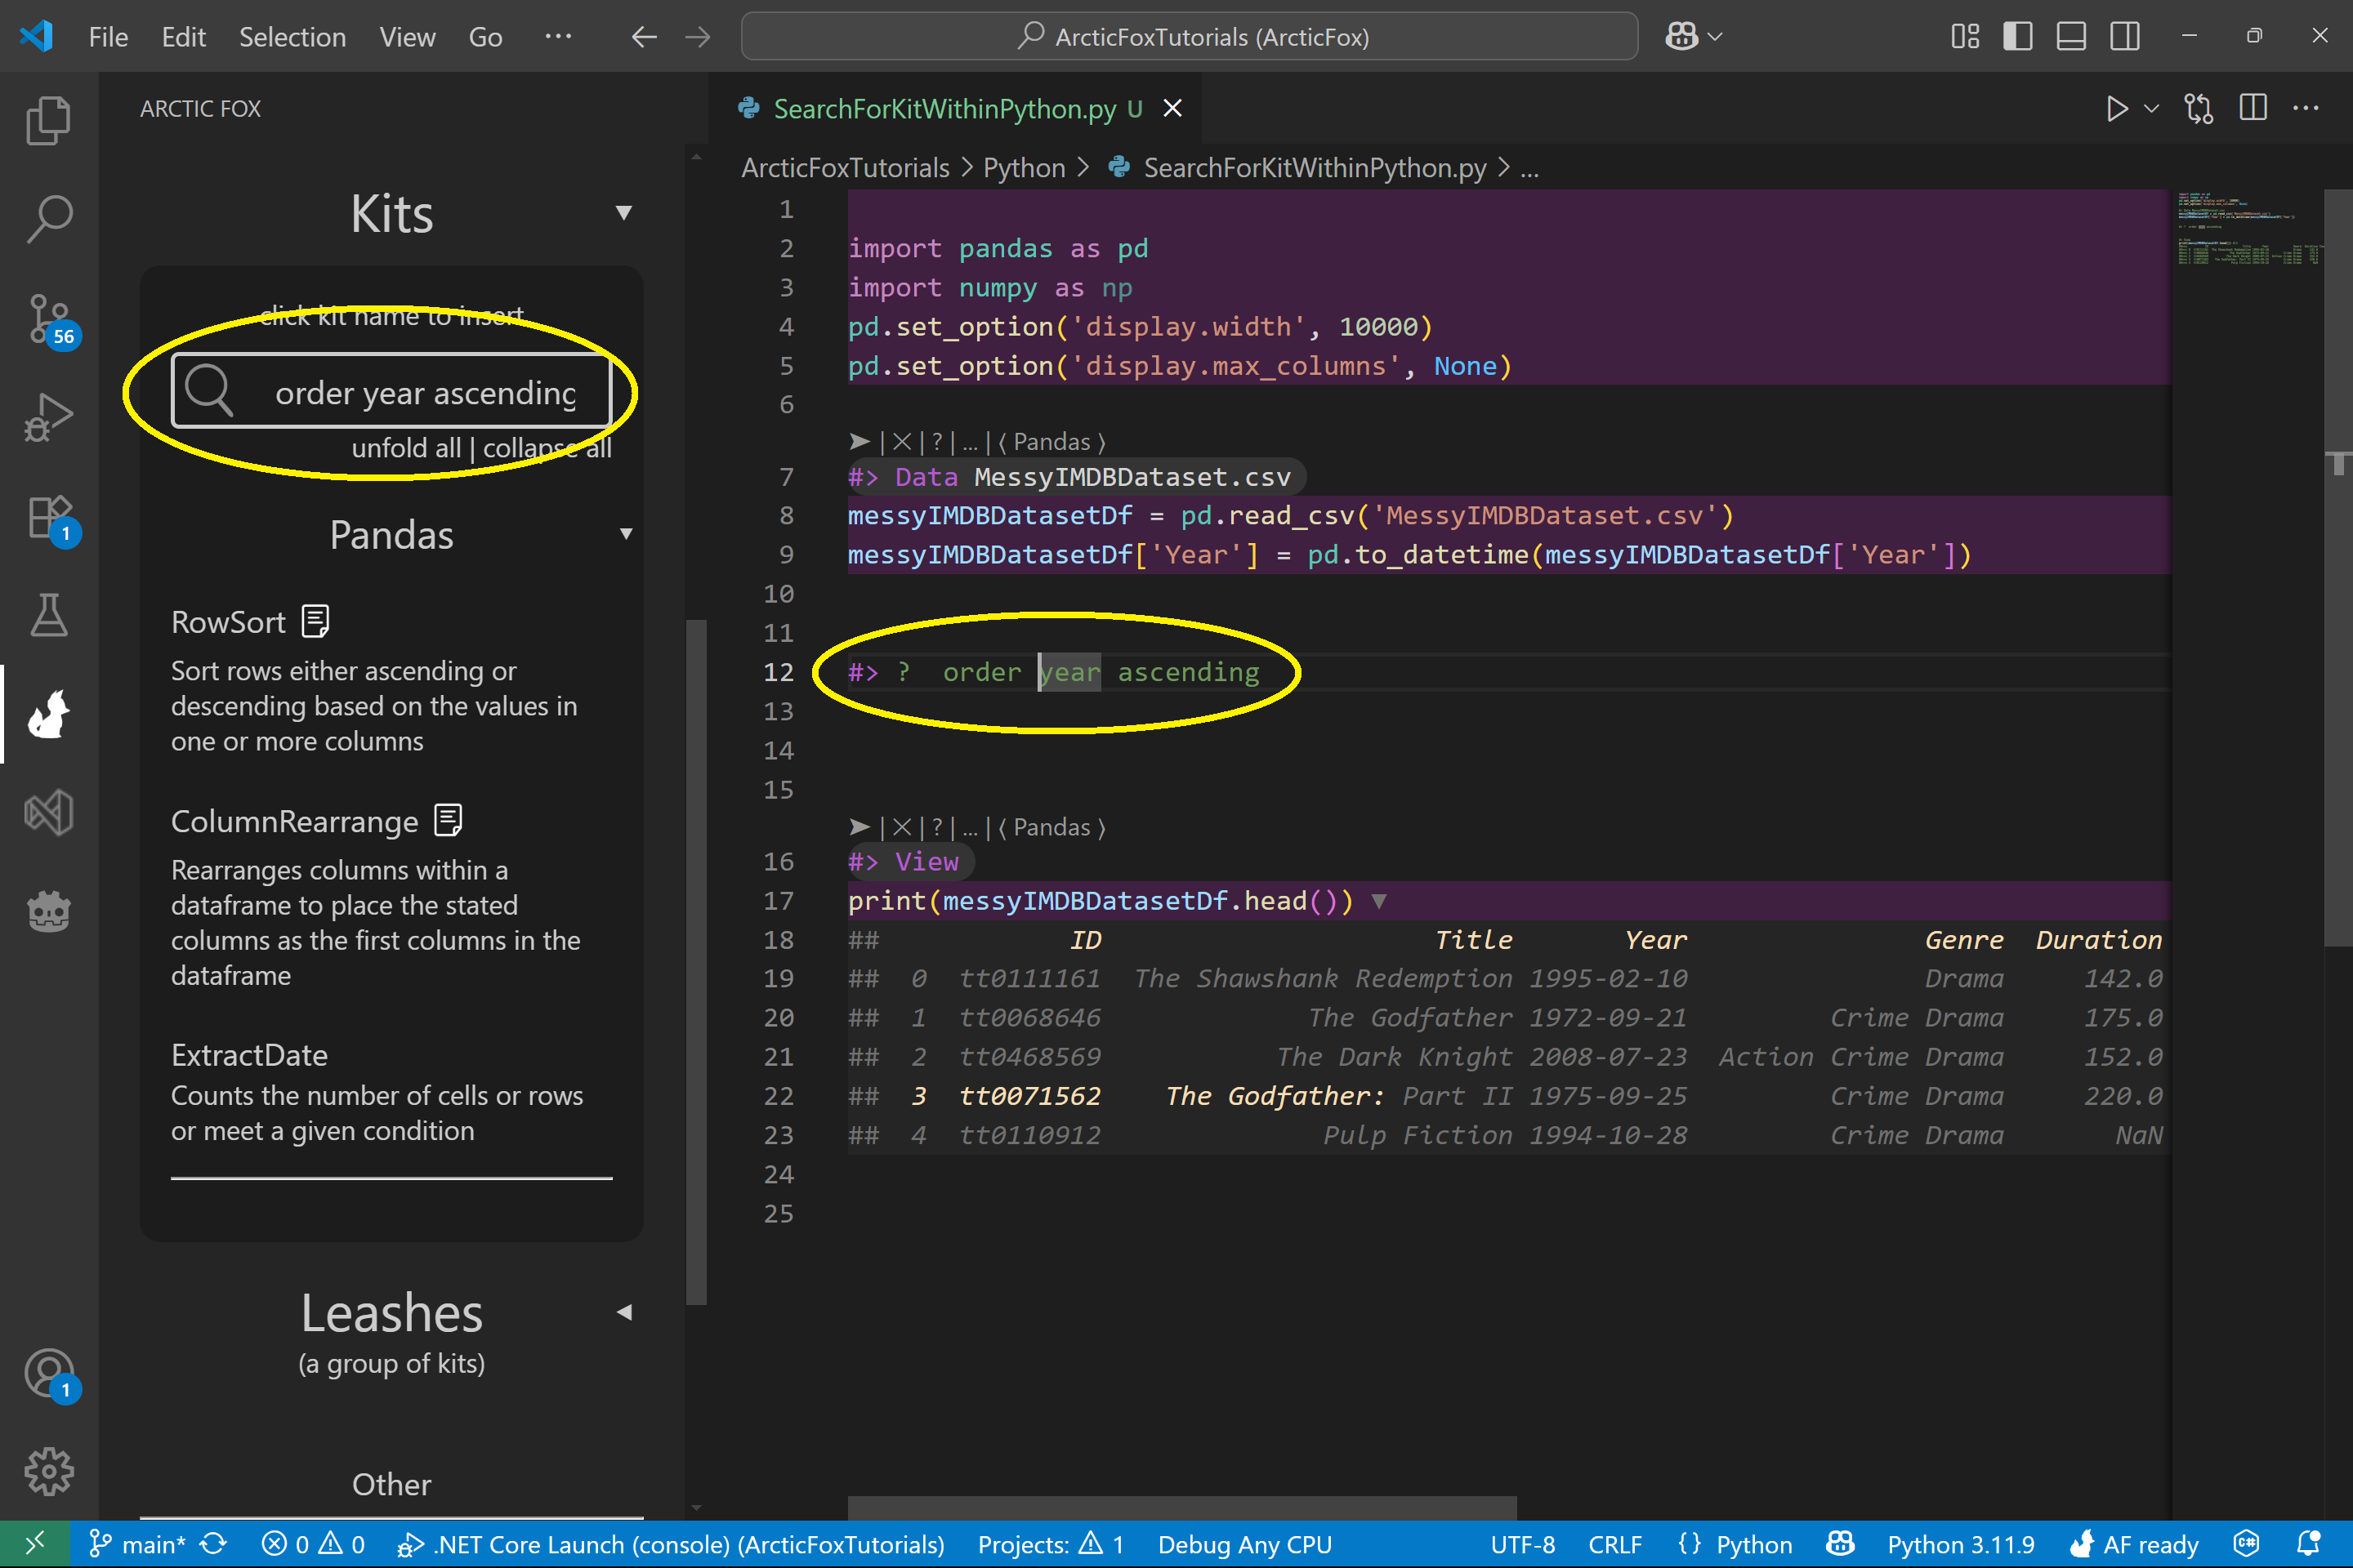Click the Python breadcrumb folder
The width and height of the screenshot is (2353, 1568).
[1024, 167]
